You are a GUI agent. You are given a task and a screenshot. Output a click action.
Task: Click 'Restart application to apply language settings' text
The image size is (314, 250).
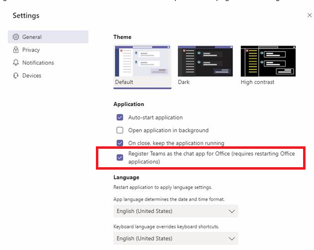pos(162,187)
